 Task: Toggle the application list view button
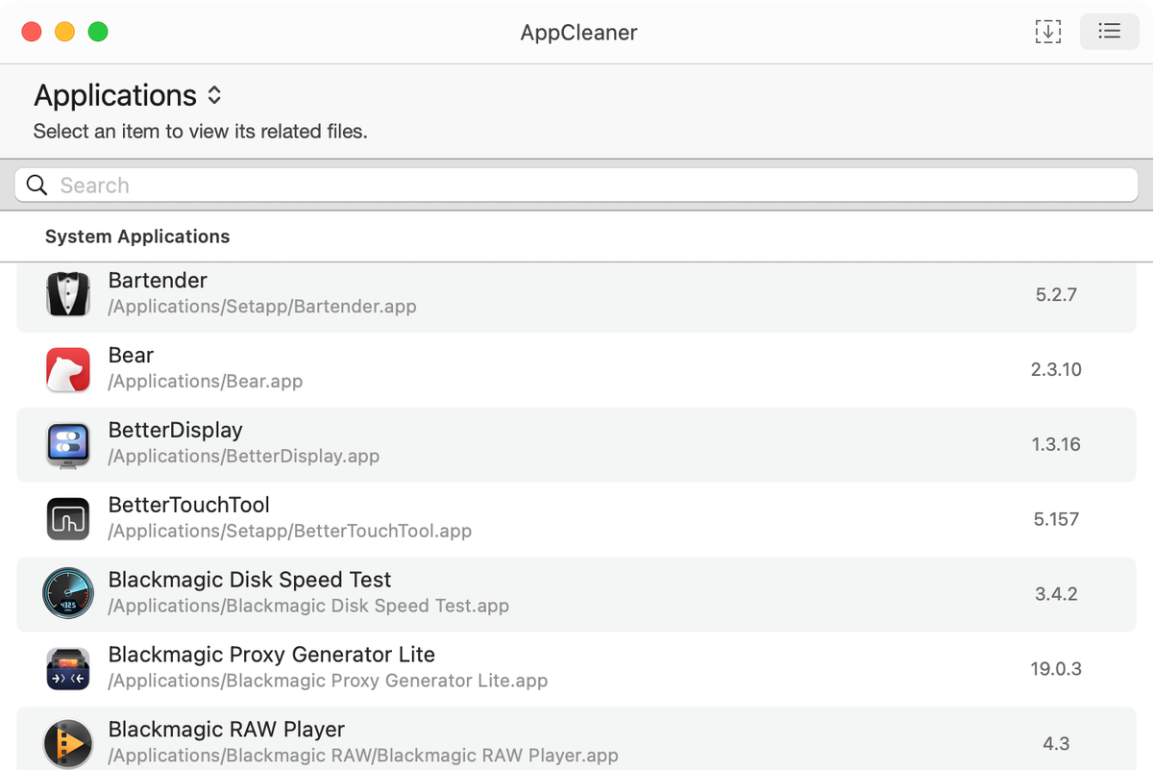1109,32
